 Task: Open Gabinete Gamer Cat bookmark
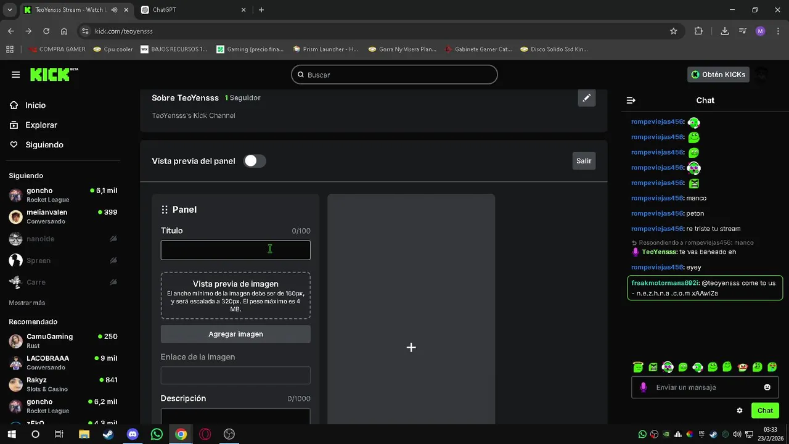pyautogui.click(x=478, y=49)
